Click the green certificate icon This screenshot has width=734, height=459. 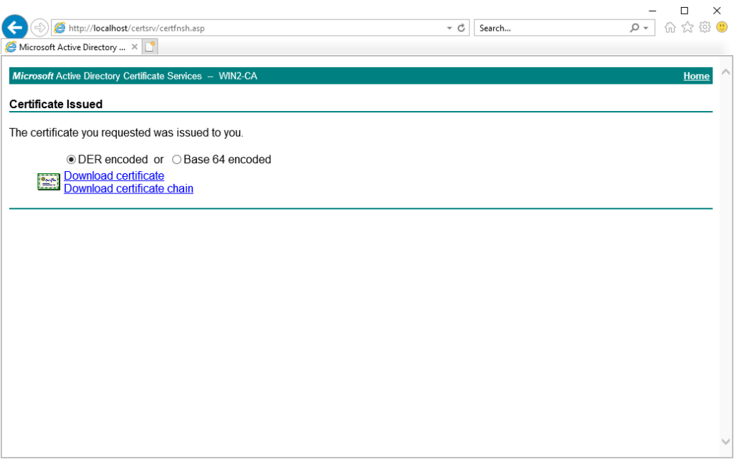tap(49, 182)
